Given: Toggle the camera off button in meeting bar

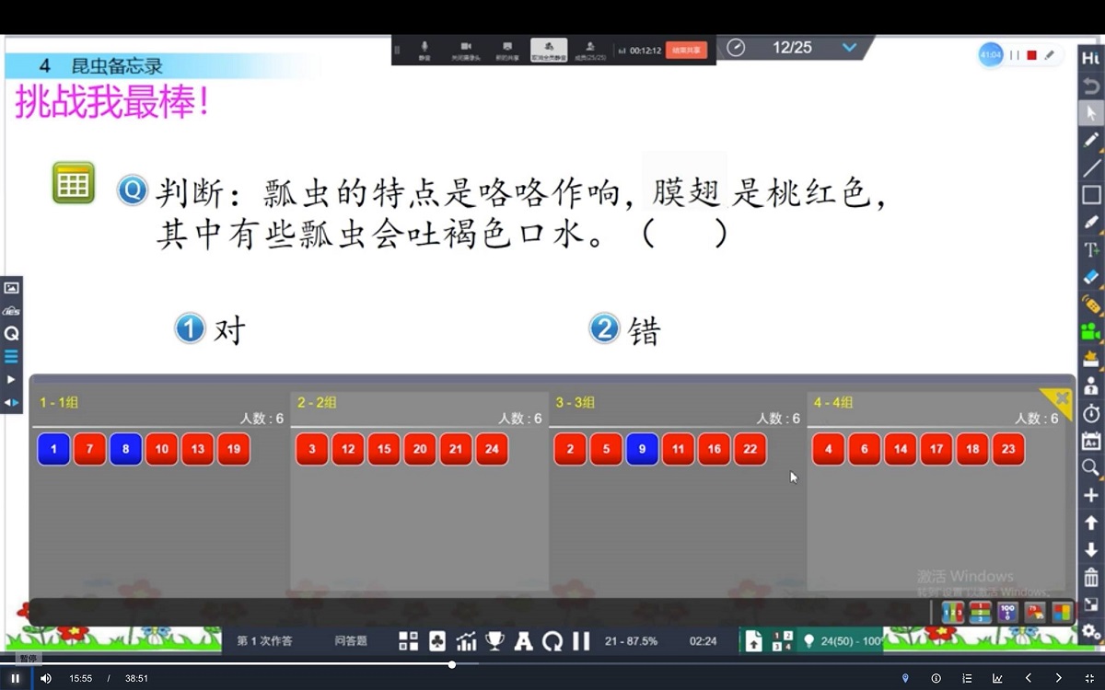Looking at the screenshot, I should coord(466,50).
